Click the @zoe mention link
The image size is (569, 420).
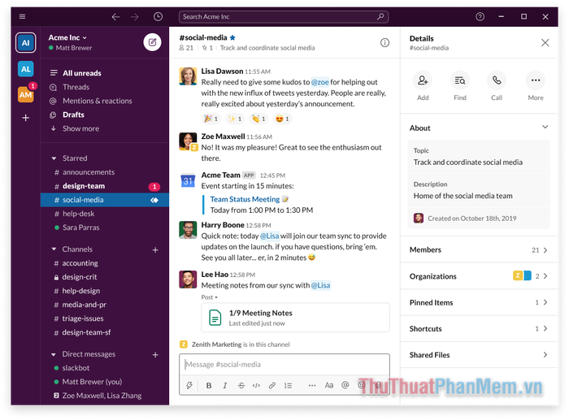[319, 82]
